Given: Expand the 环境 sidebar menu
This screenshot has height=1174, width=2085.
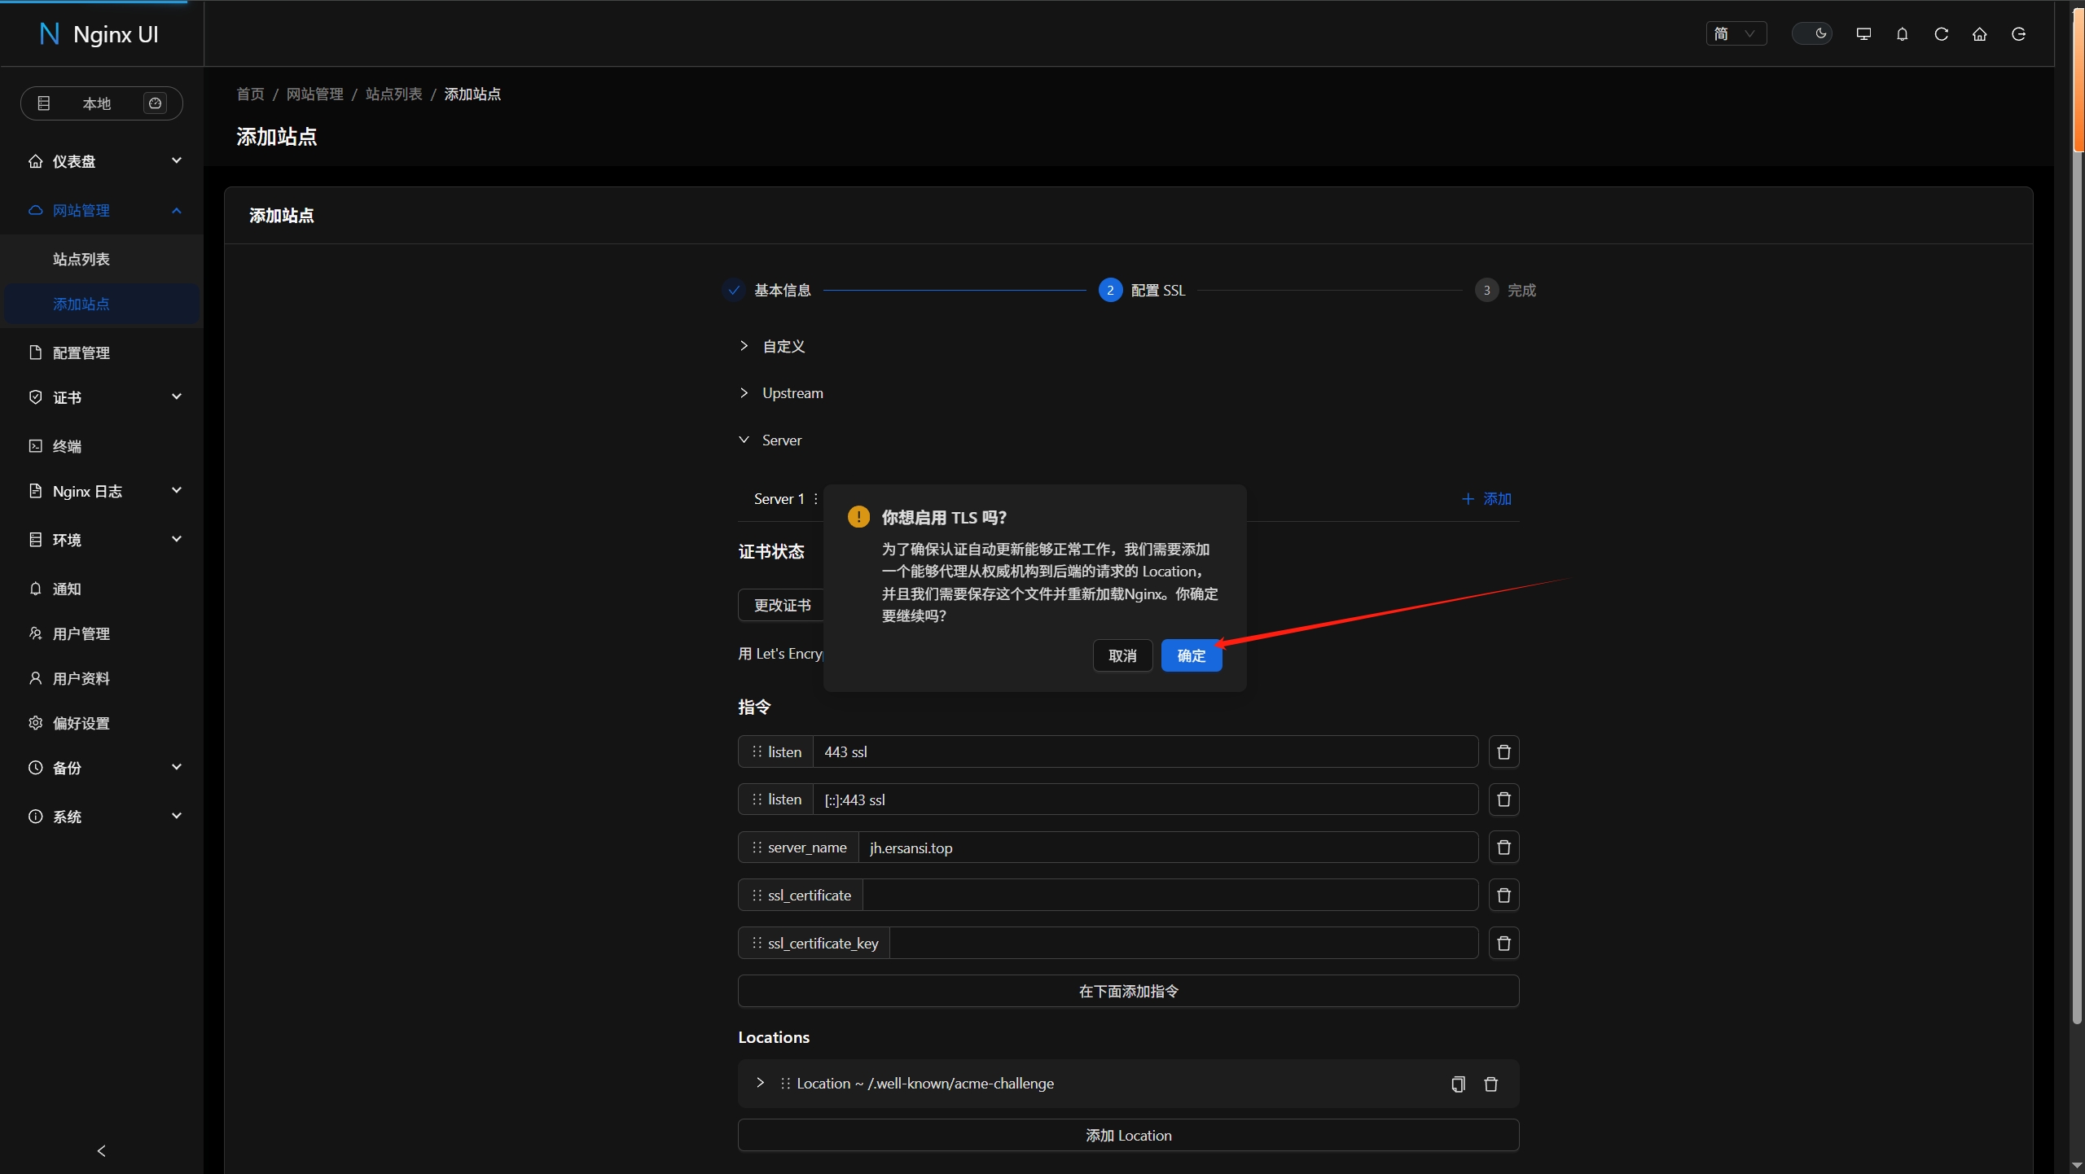Looking at the screenshot, I should click(102, 540).
